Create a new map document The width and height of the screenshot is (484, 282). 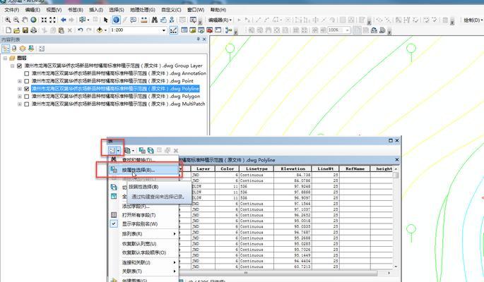click(8, 30)
